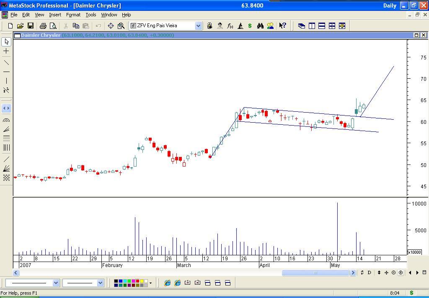
Task: Click the first Internet Explorer icon
Action: (168, 283)
